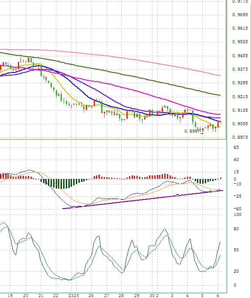Screen dimensions: 251x298
Task: Select the purple trendline on the MACD panel
Action: point(142,199)
